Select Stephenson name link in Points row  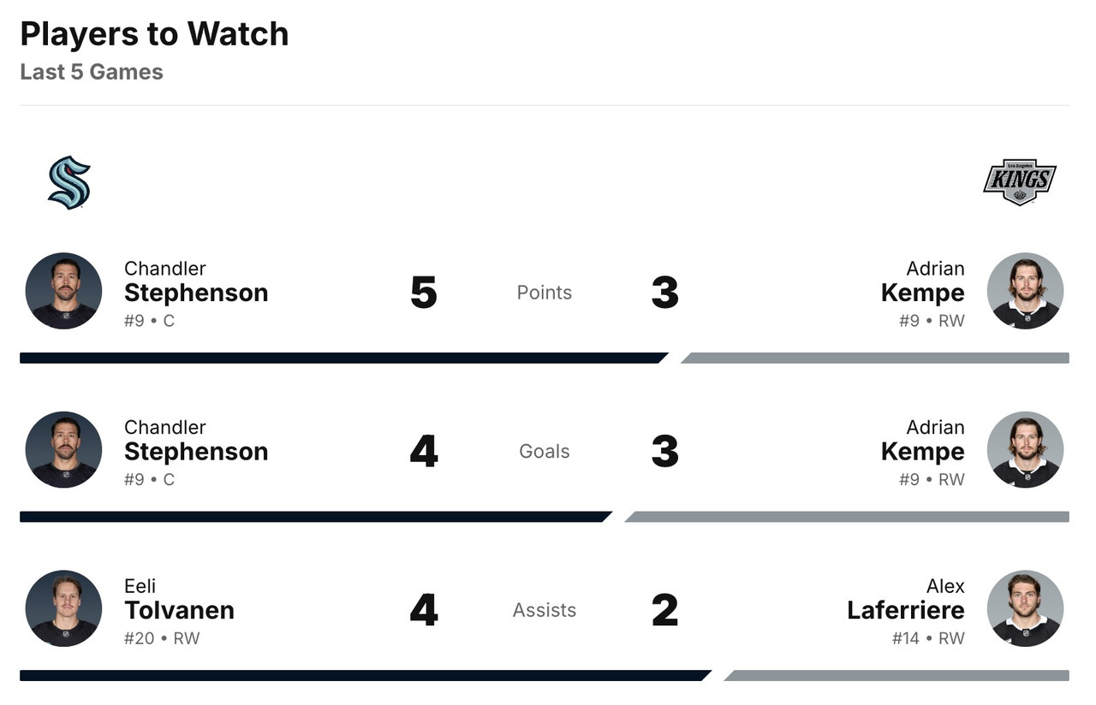pyautogui.click(x=196, y=293)
